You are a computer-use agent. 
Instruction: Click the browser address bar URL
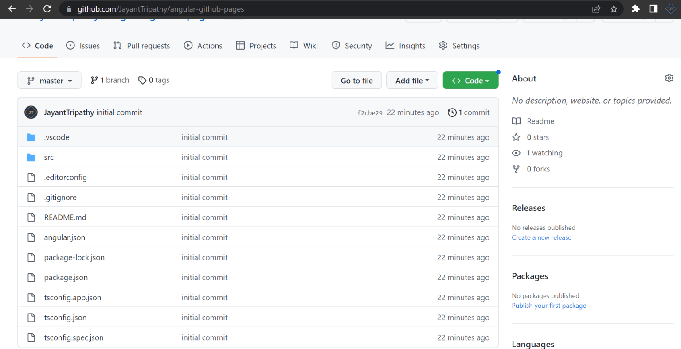pos(161,9)
